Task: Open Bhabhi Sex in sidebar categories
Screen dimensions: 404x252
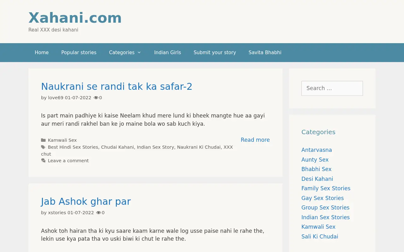Action: tap(317, 169)
